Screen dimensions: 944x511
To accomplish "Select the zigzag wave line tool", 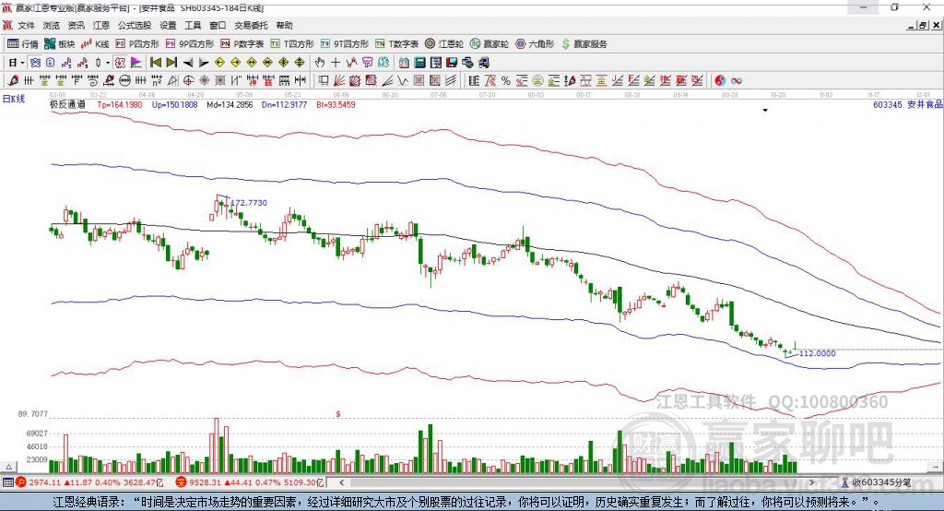I will (x=402, y=81).
